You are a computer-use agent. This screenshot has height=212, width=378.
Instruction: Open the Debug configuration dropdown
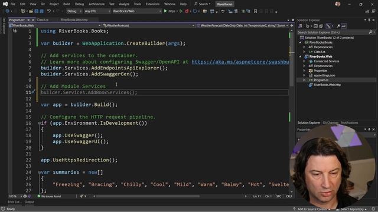coord(74,11)
